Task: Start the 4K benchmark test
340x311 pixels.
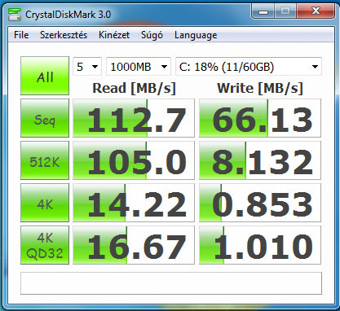Action: (45, 203)
